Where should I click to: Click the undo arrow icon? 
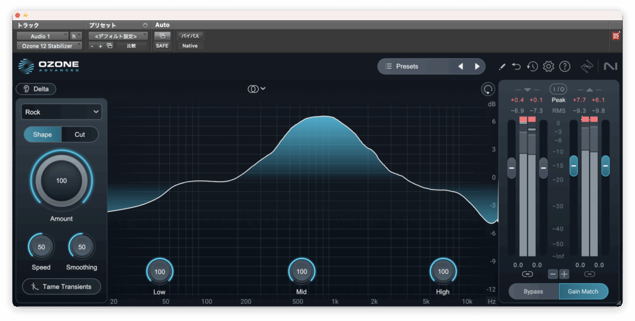517,66
